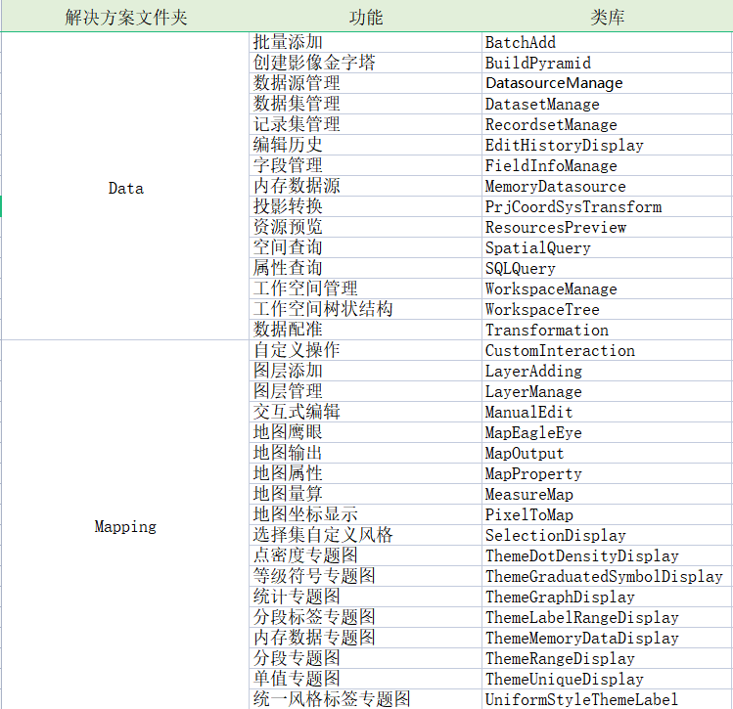This screenshot has height=709, width=733.
Task: Select the LayerAdding cell
Action: click(607, 372)
